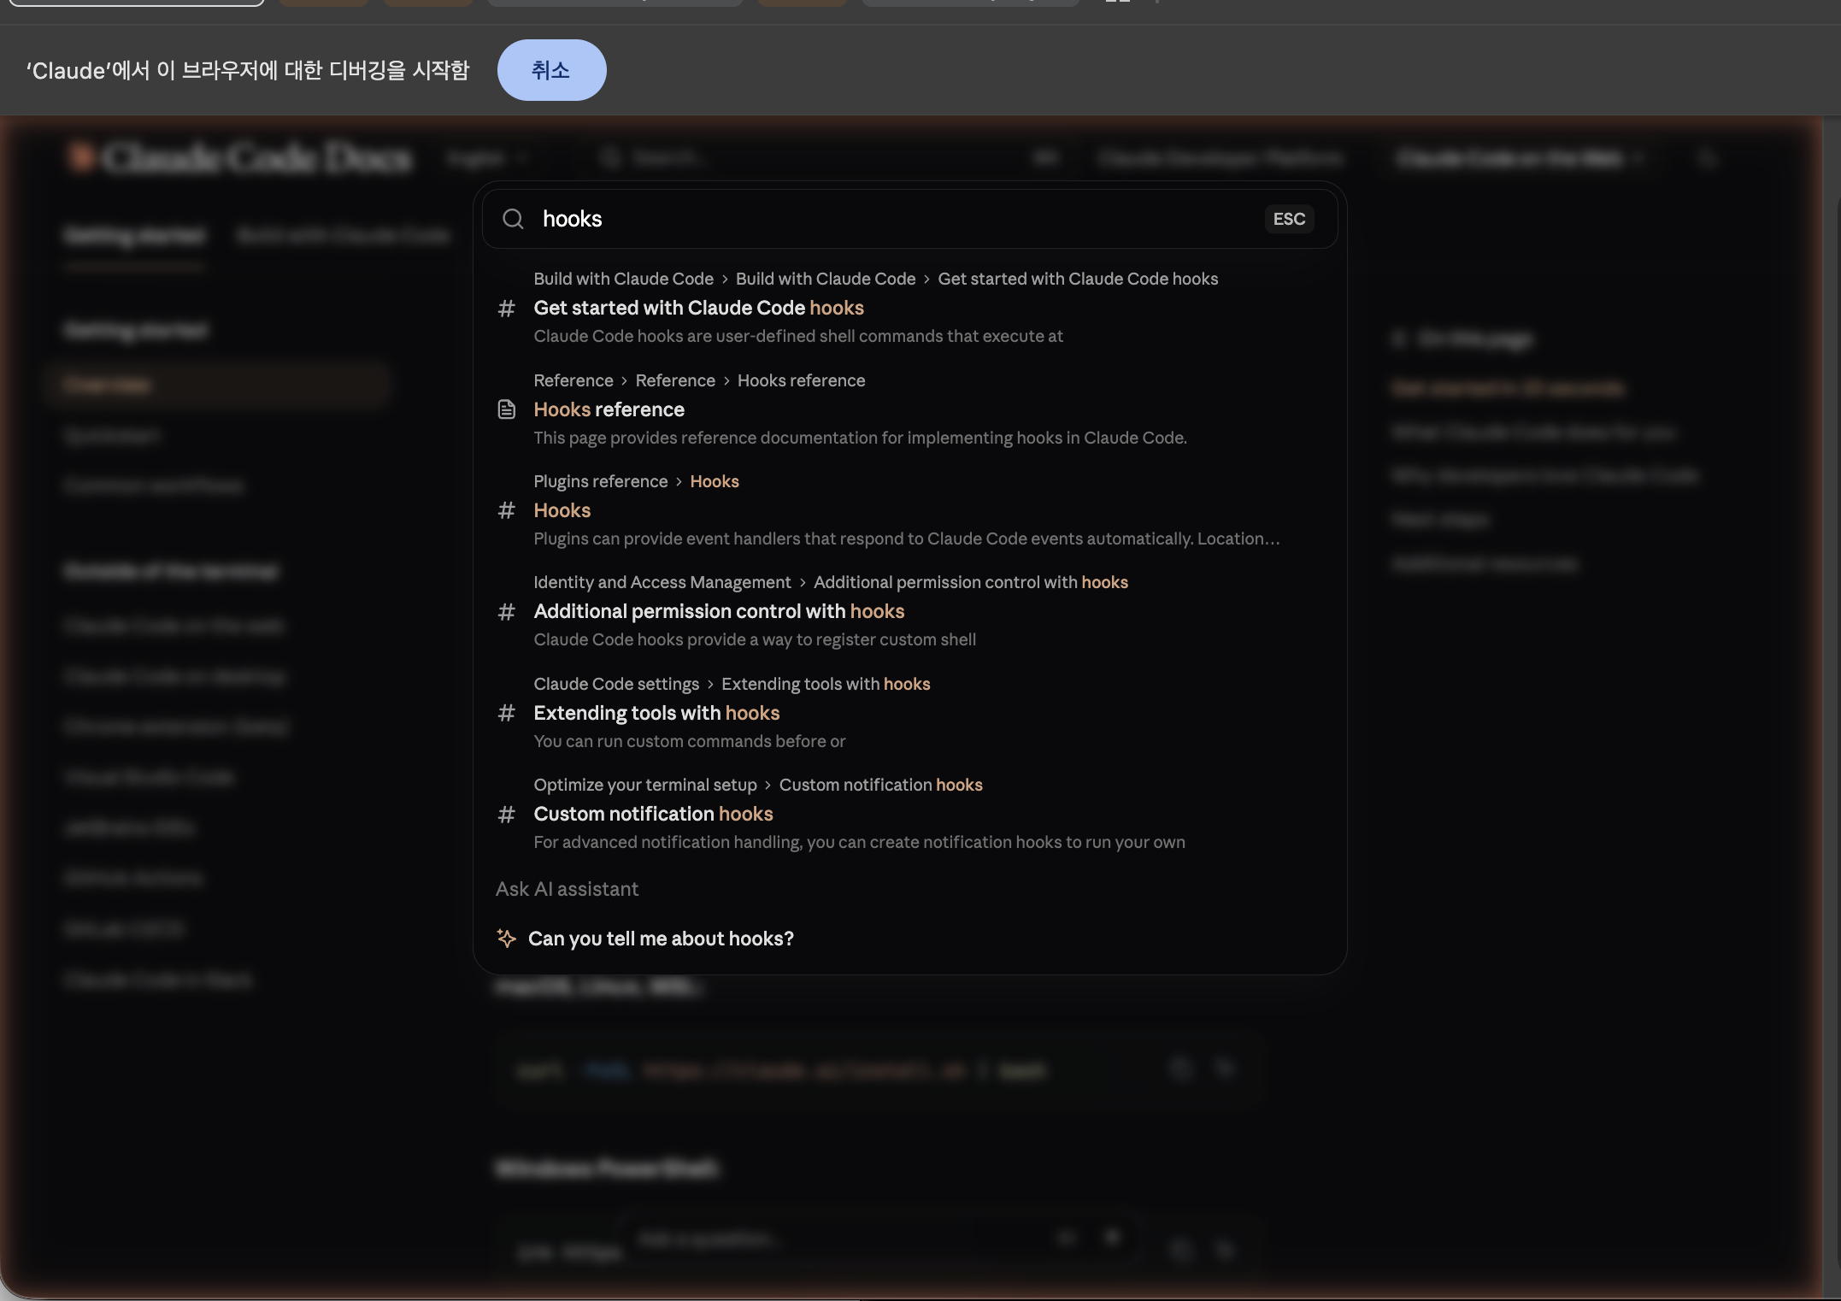Click the hash icon beside "Get started with Claude Code hooks"
1841x1301 pixels.
pos(507,308)
